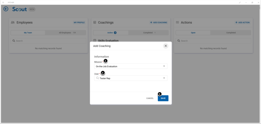This screenshot has height=124, width=261.
Task: Click the Coachings panel header icon
Action: 95,22
